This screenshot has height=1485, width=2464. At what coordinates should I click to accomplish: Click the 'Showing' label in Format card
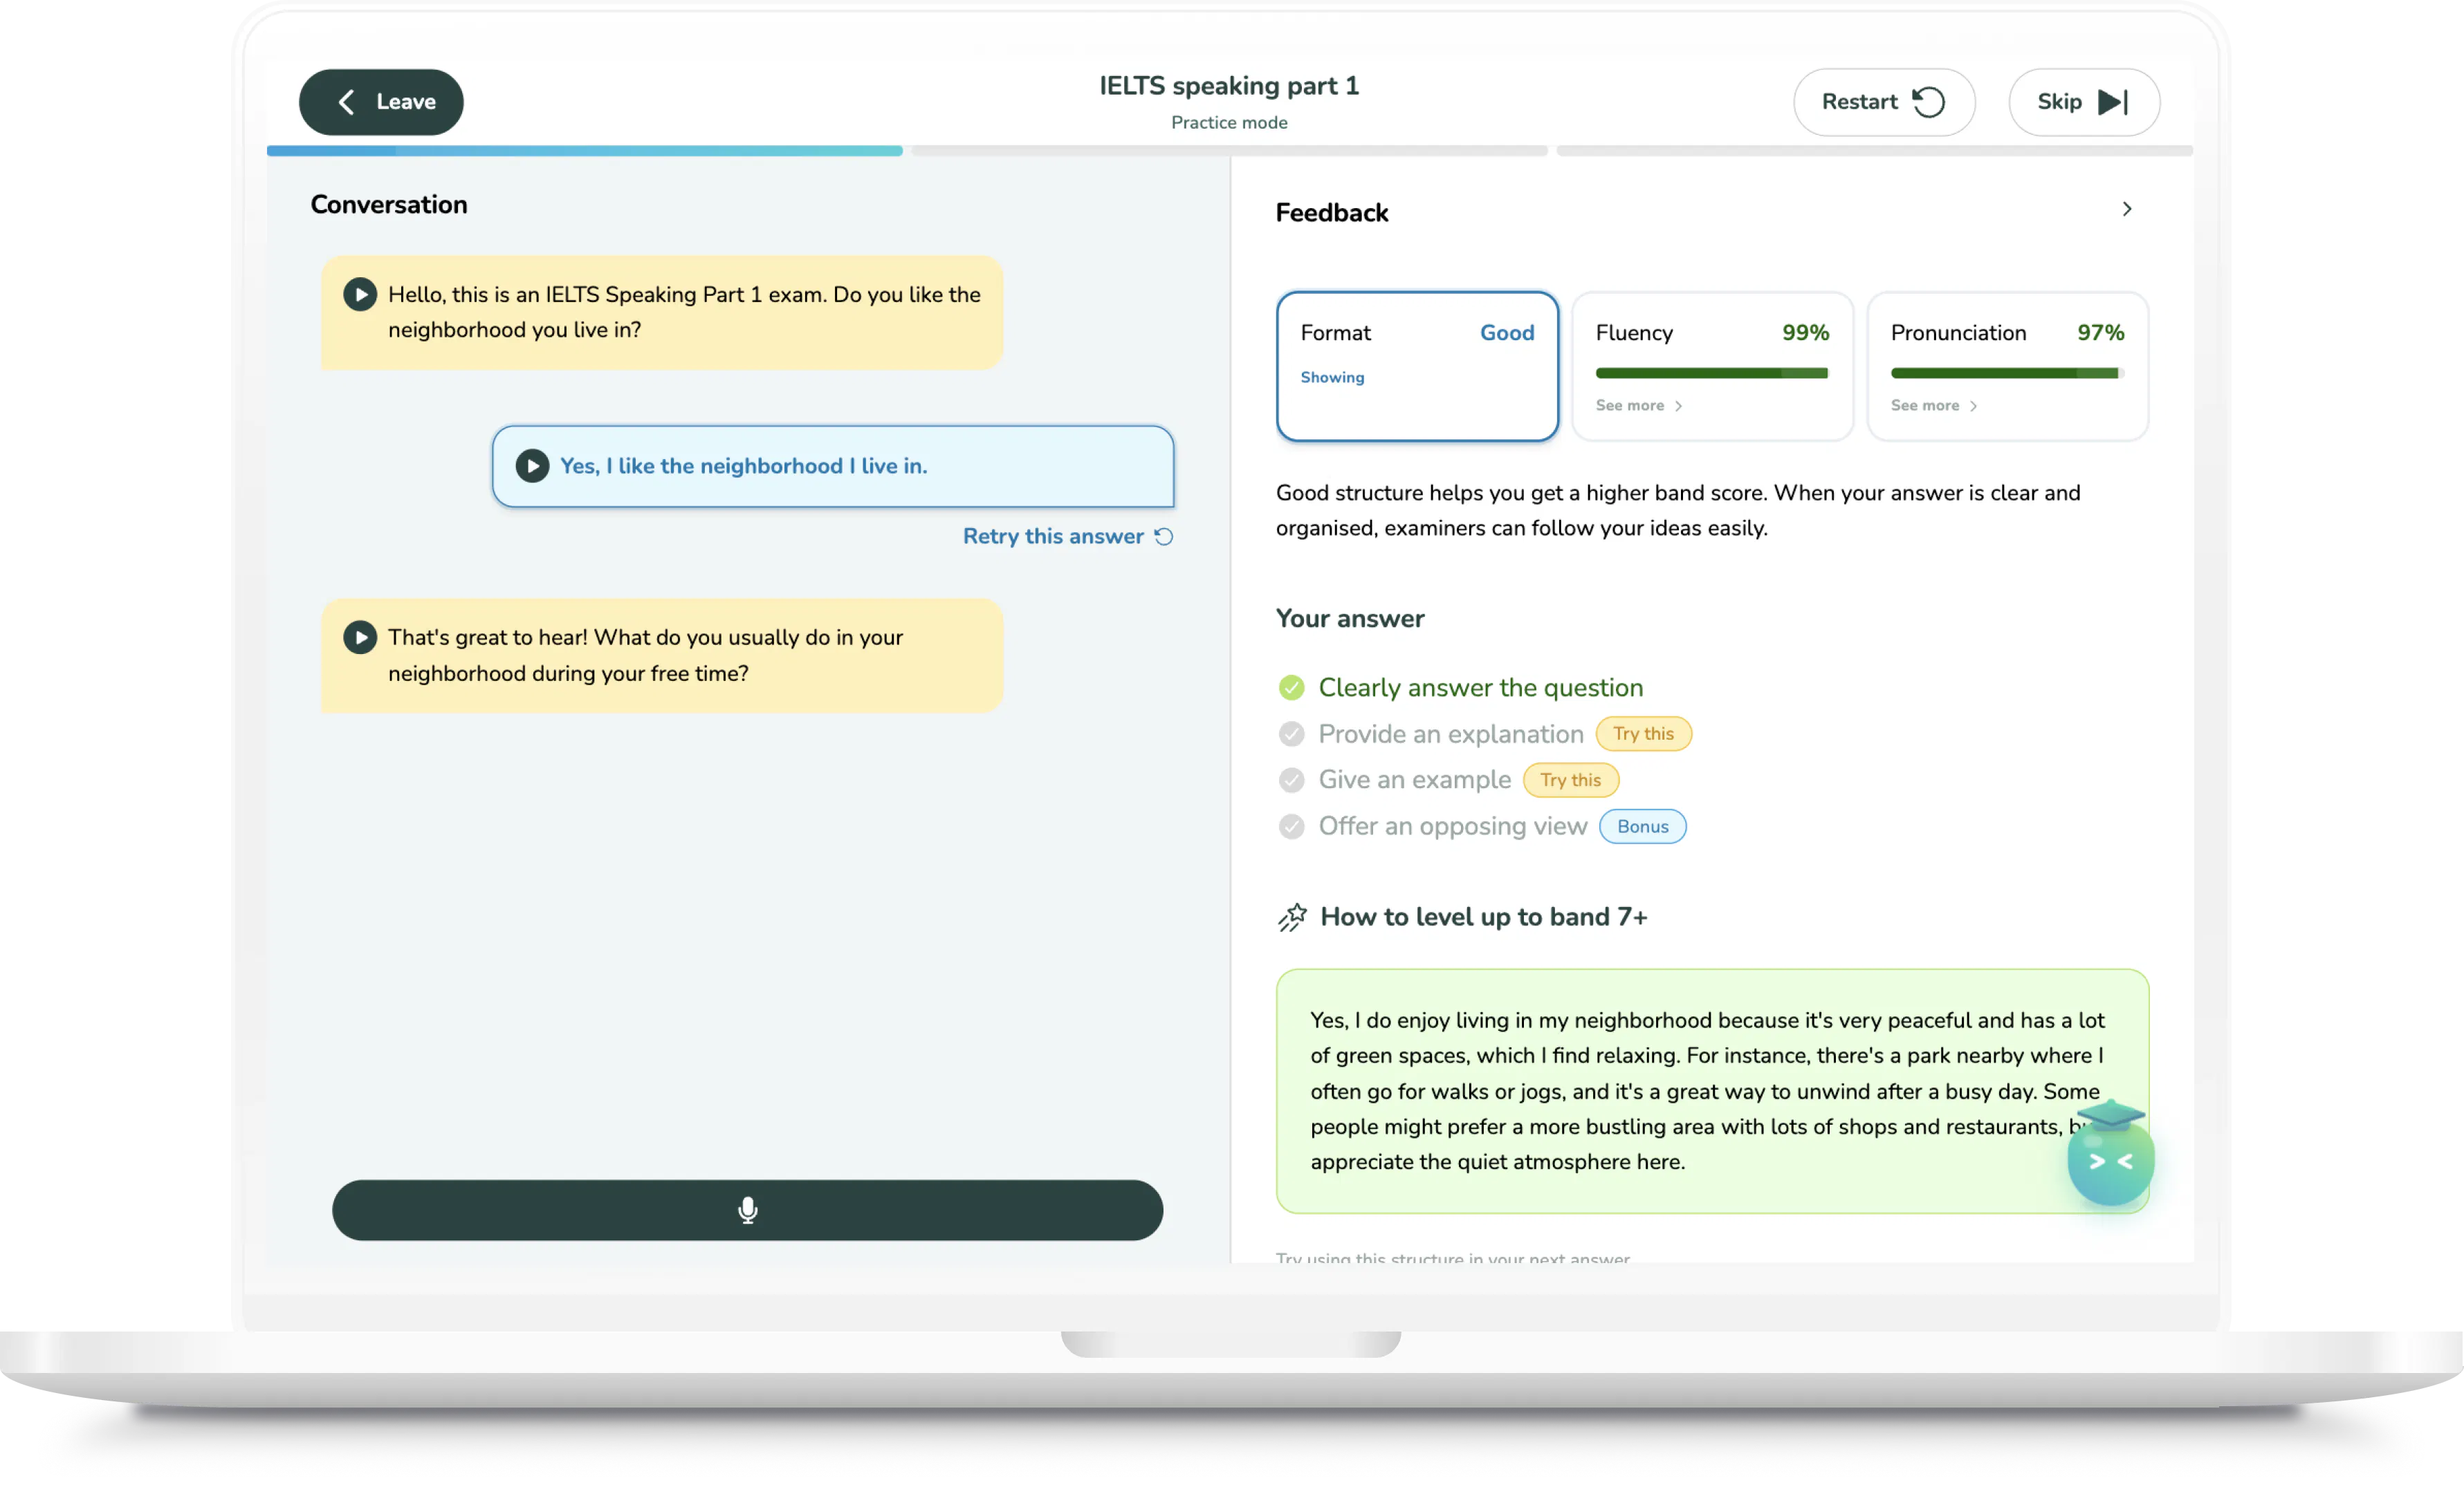pyautogui.click(x=1332, y=377)
